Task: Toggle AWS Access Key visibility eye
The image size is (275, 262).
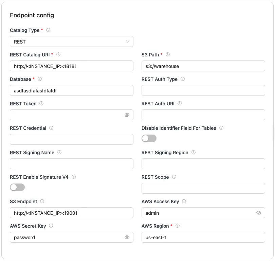Action: [259, 213]
